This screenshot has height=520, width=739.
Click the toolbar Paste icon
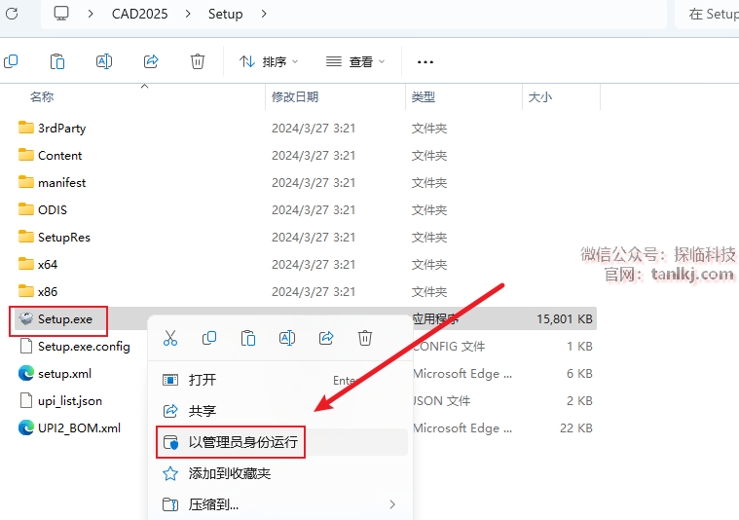[57, 61]
